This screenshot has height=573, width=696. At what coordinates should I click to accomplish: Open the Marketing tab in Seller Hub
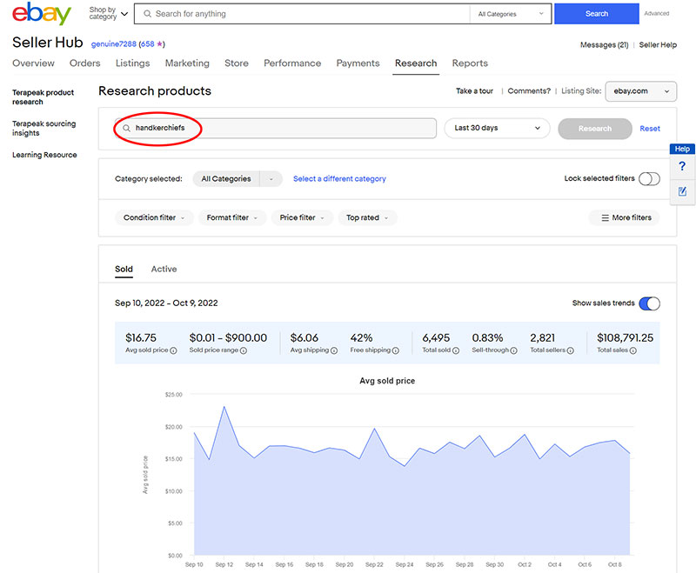187,63
